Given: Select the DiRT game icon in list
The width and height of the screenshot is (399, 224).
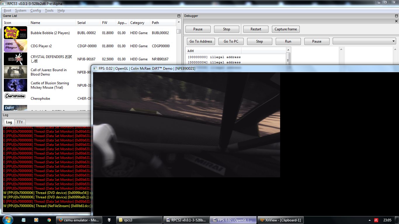Looking at the screenshot, I should pyautogui.click(x=15, y=108).
